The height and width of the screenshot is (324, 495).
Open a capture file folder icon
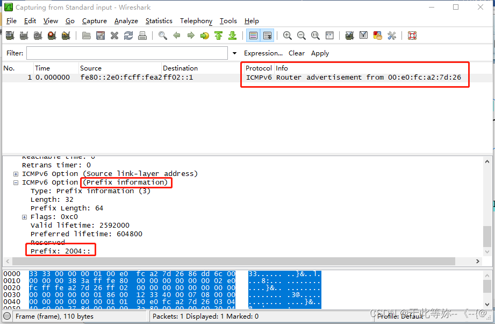(86, 36)
